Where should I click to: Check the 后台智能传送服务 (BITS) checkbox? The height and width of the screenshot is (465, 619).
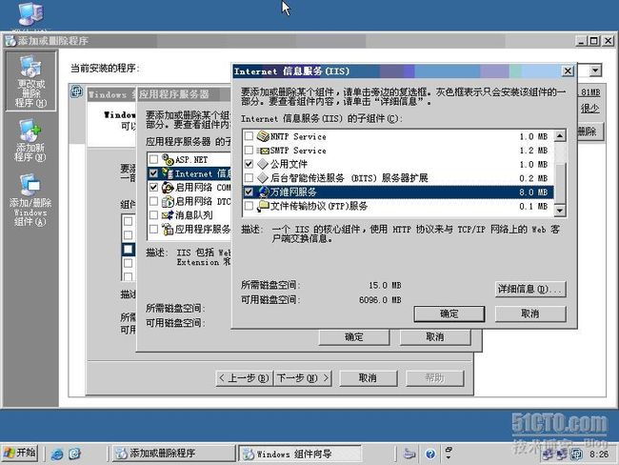(x=249, y=178)
